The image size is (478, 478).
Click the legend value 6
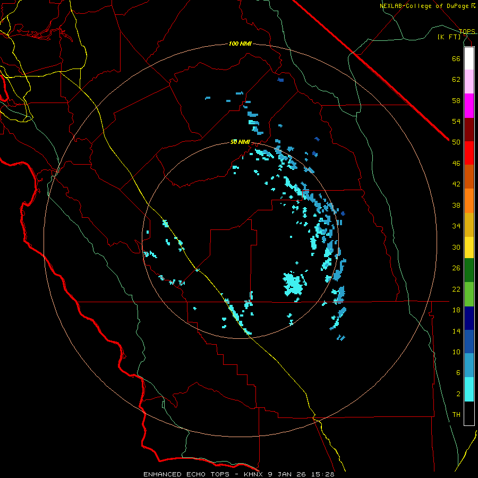pos(458,373)
